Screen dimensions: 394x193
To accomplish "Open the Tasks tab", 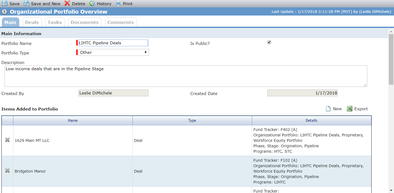I will tap(55, 22).
